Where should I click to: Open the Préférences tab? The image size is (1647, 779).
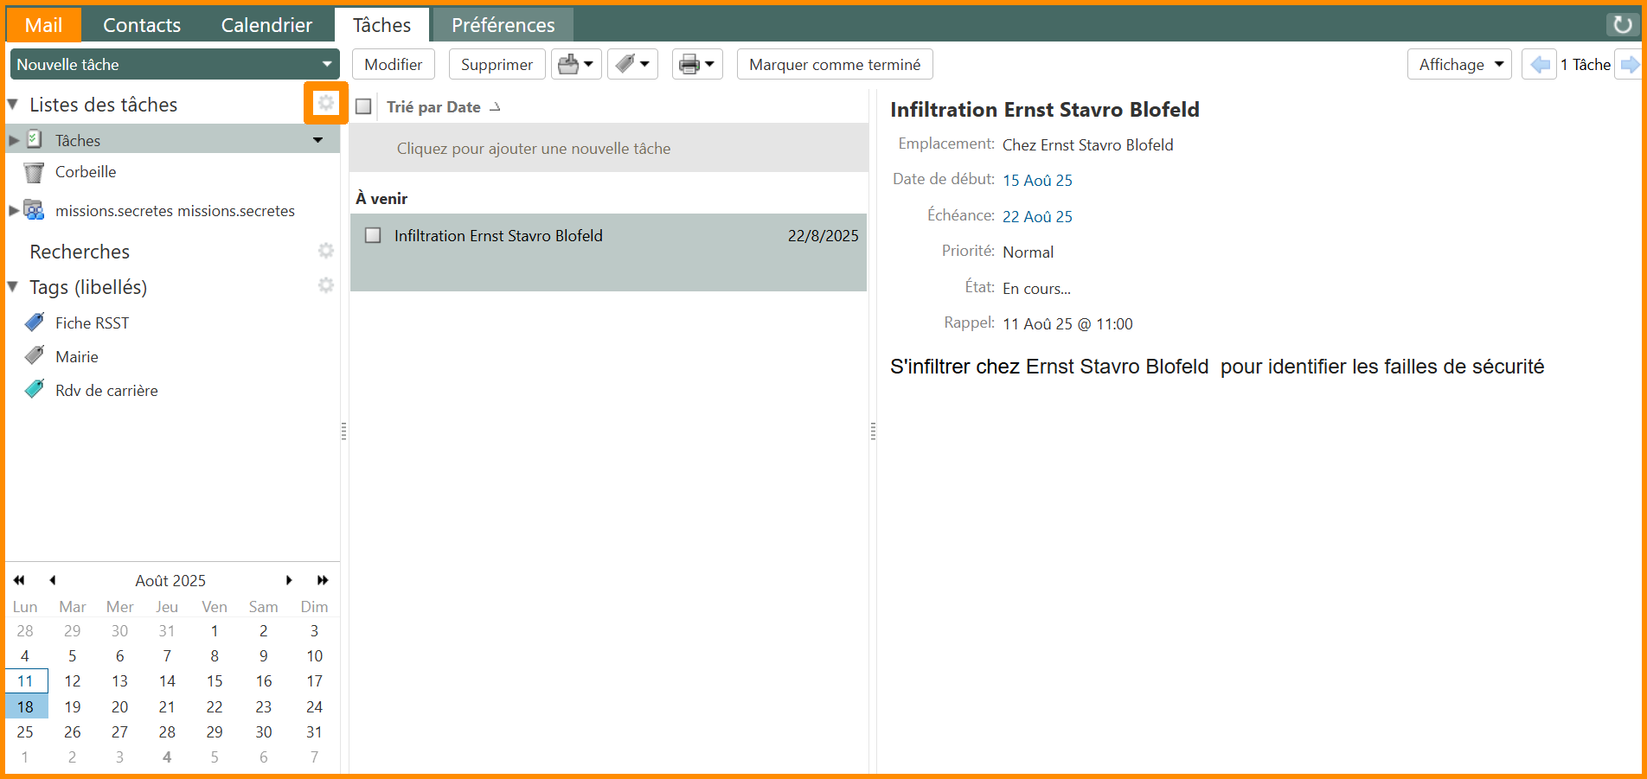coord(503,25)
